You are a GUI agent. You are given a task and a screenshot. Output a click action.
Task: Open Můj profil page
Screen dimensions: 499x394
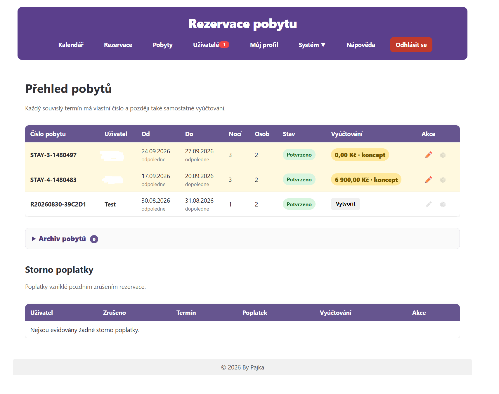pyautogui.click(x=264, y=45)
